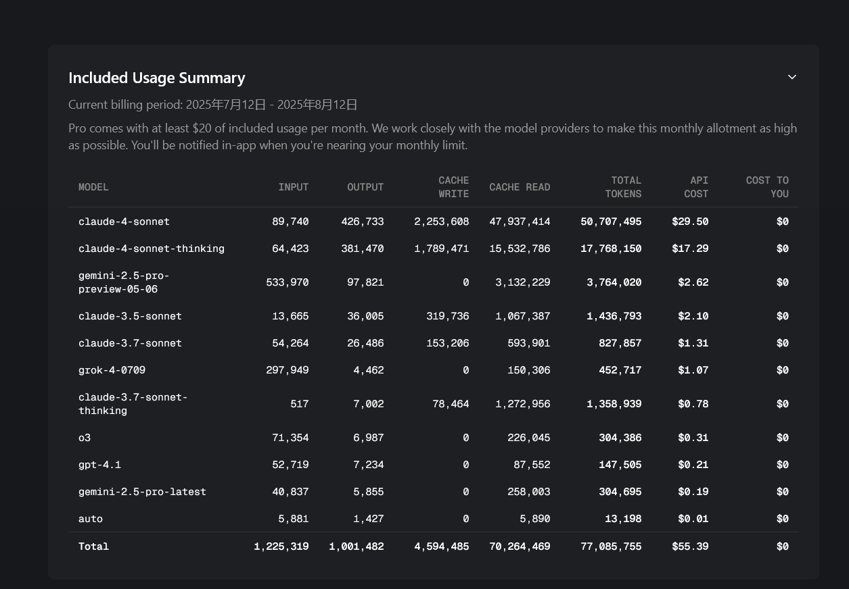
Task: Click claude-4-sonnet input 89,740
Action: (x=290, y=222)
